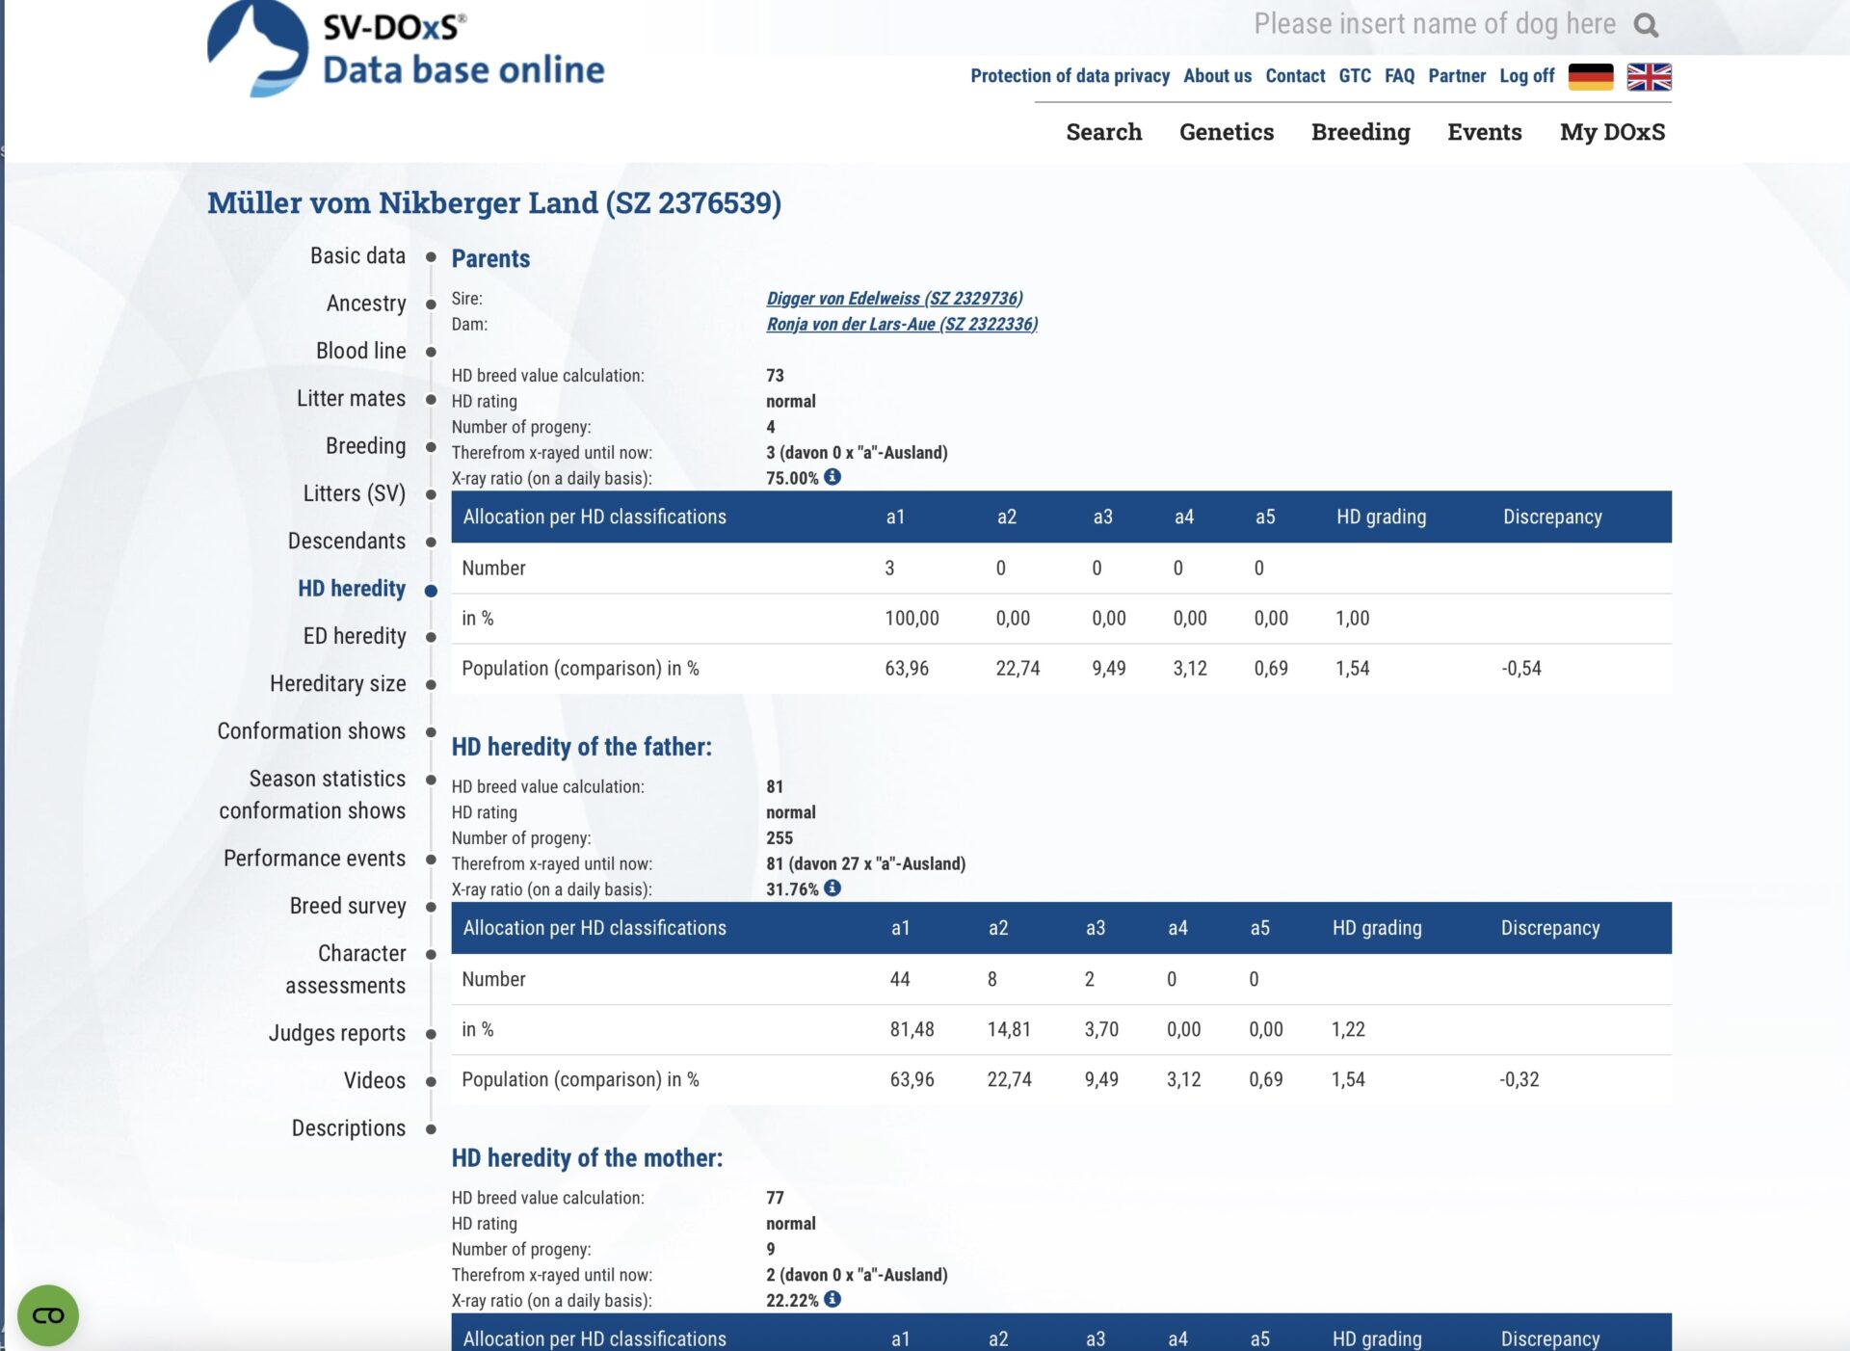Focus the dog name search field

1433,24
